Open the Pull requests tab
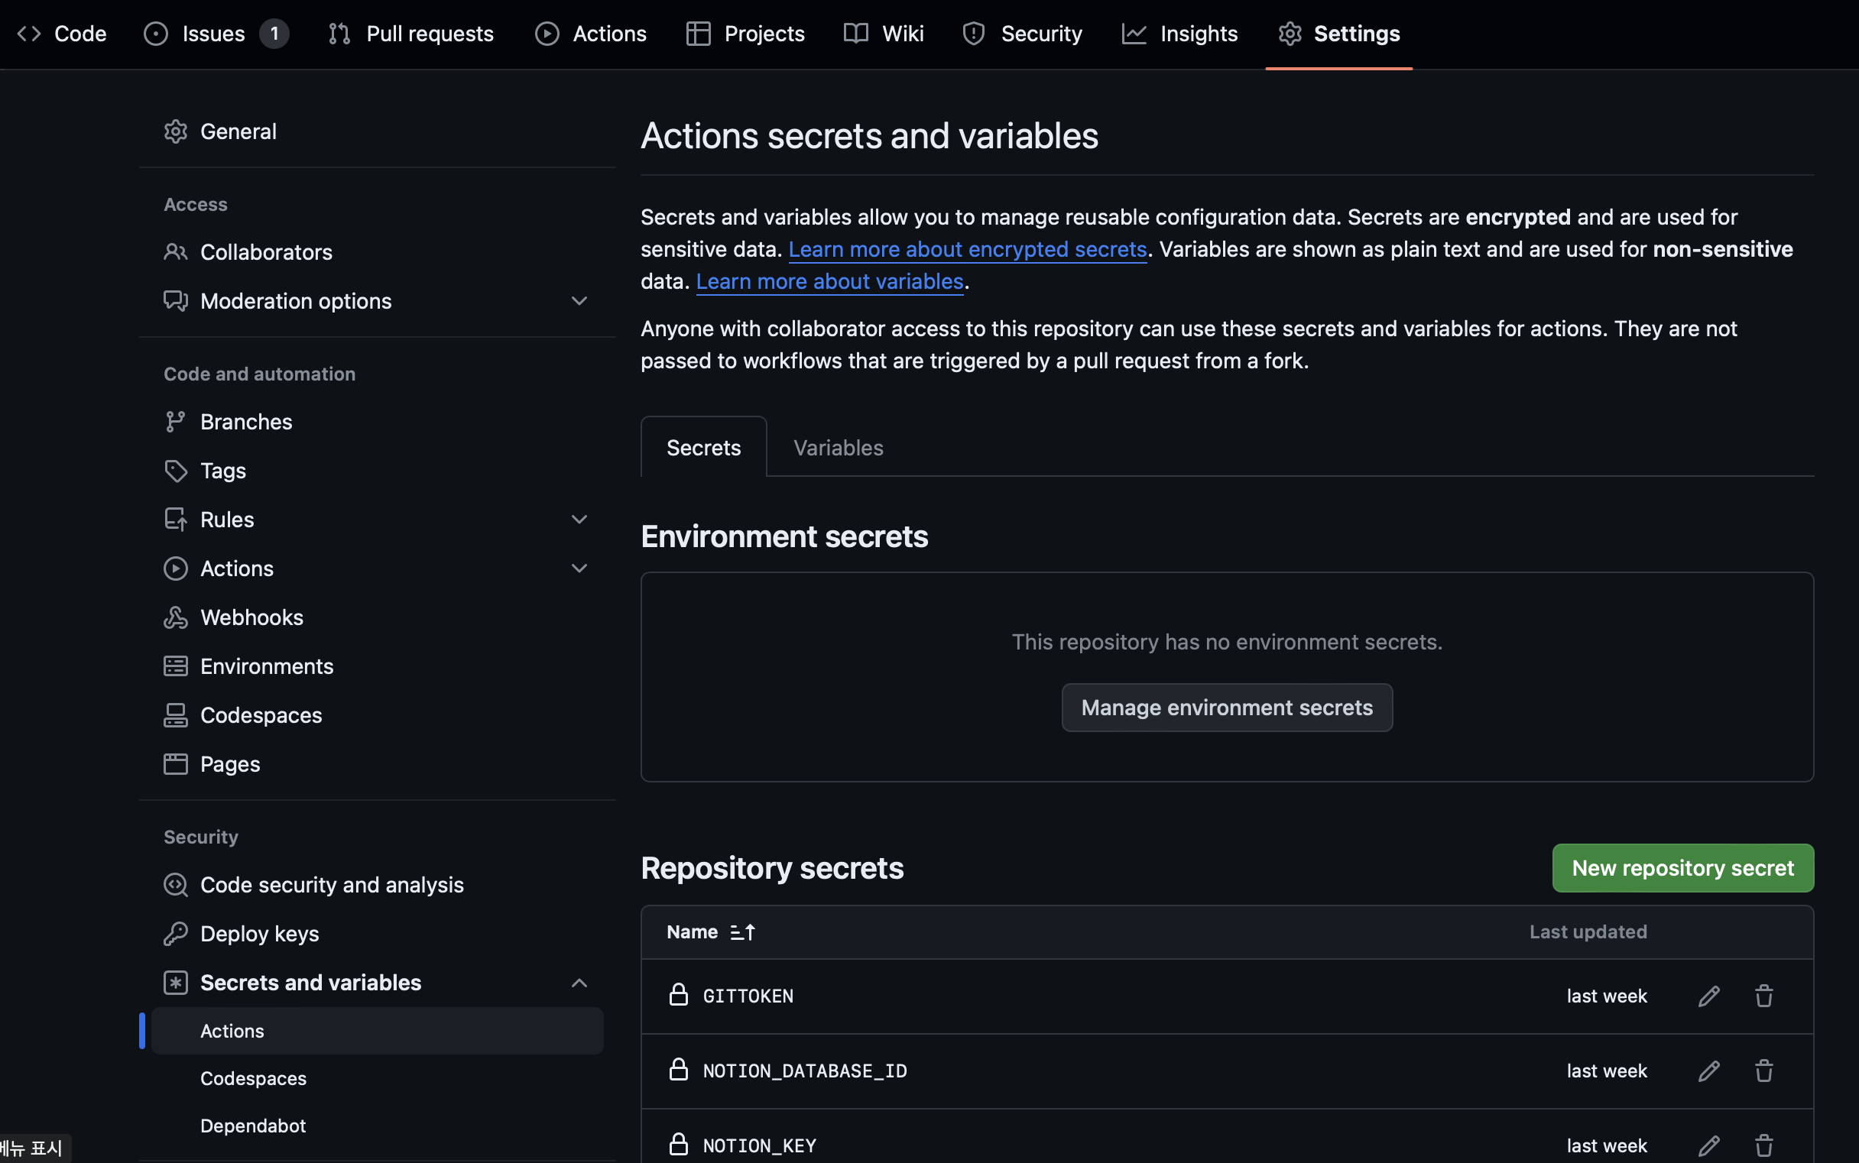 coord(411,34)
